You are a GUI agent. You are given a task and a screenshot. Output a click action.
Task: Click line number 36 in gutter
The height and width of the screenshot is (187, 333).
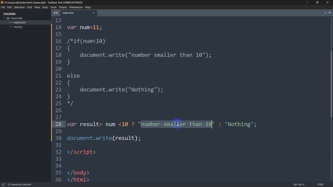[x=58, y=180]
